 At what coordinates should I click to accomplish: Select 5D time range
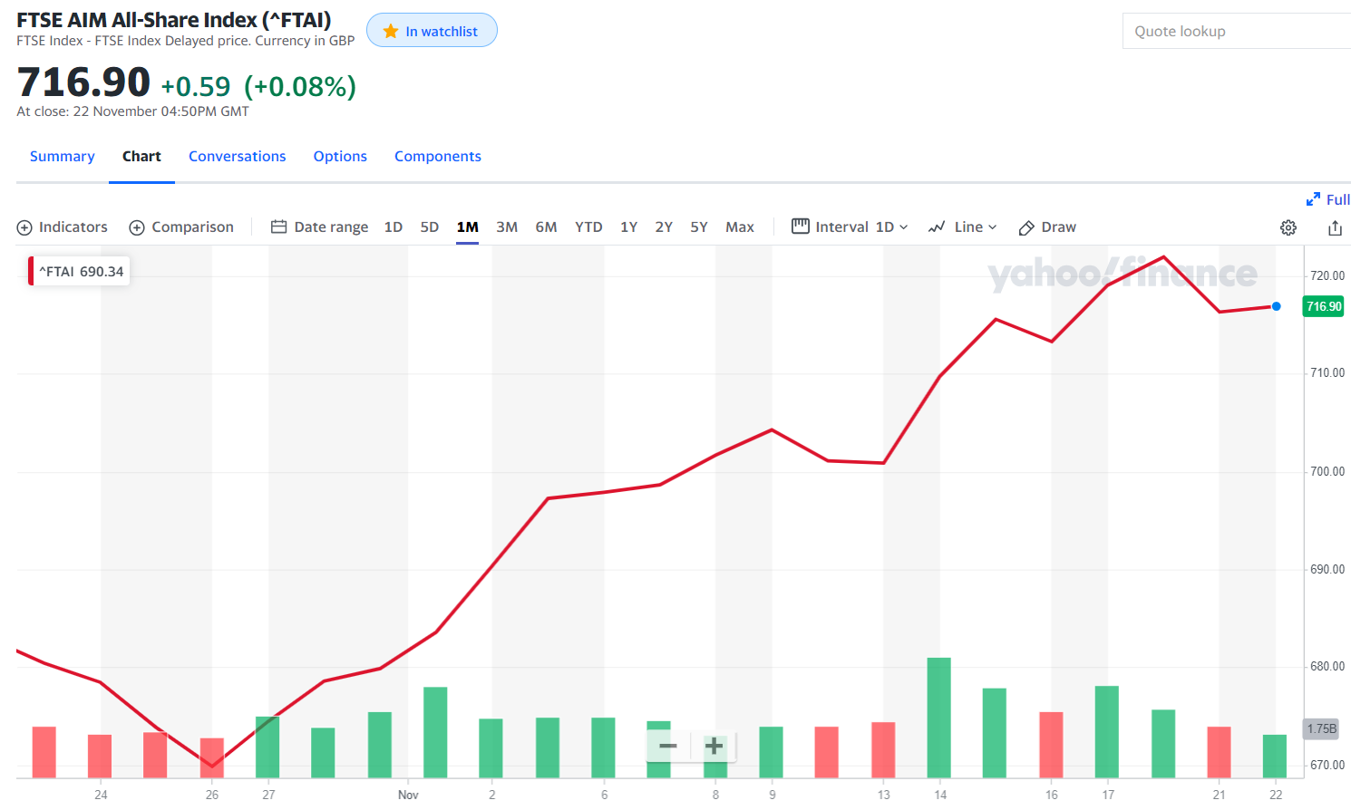tap(430, 227)
